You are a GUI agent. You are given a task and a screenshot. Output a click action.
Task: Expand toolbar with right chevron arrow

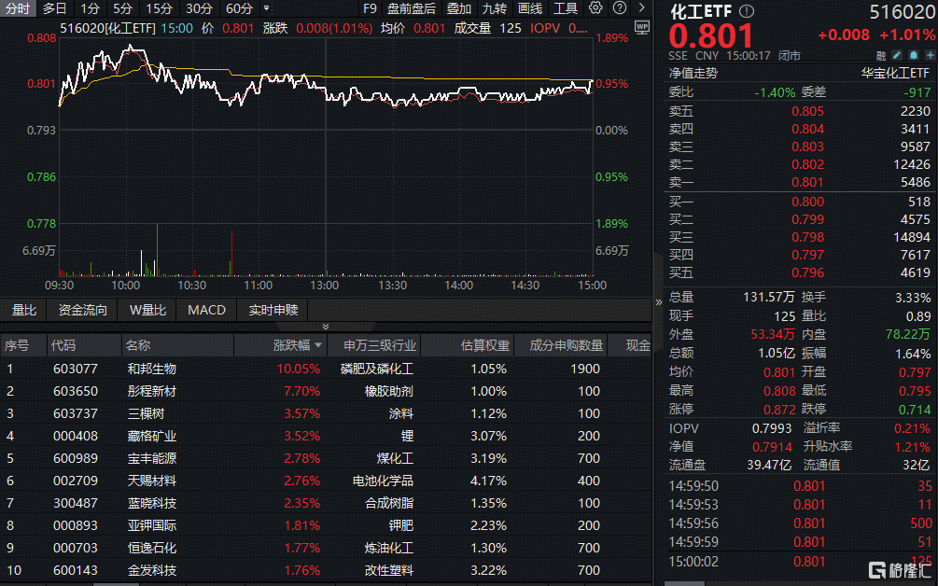tap(643, 8)
